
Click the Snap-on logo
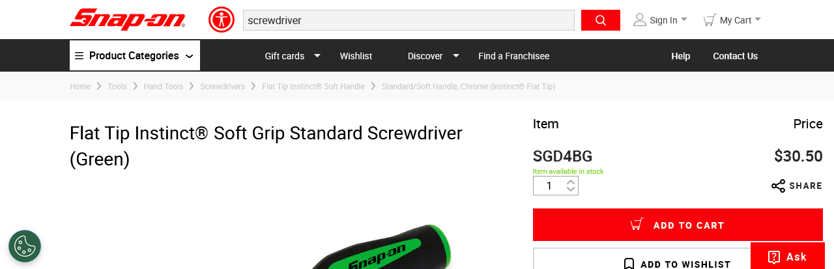[x=128, y=20]
